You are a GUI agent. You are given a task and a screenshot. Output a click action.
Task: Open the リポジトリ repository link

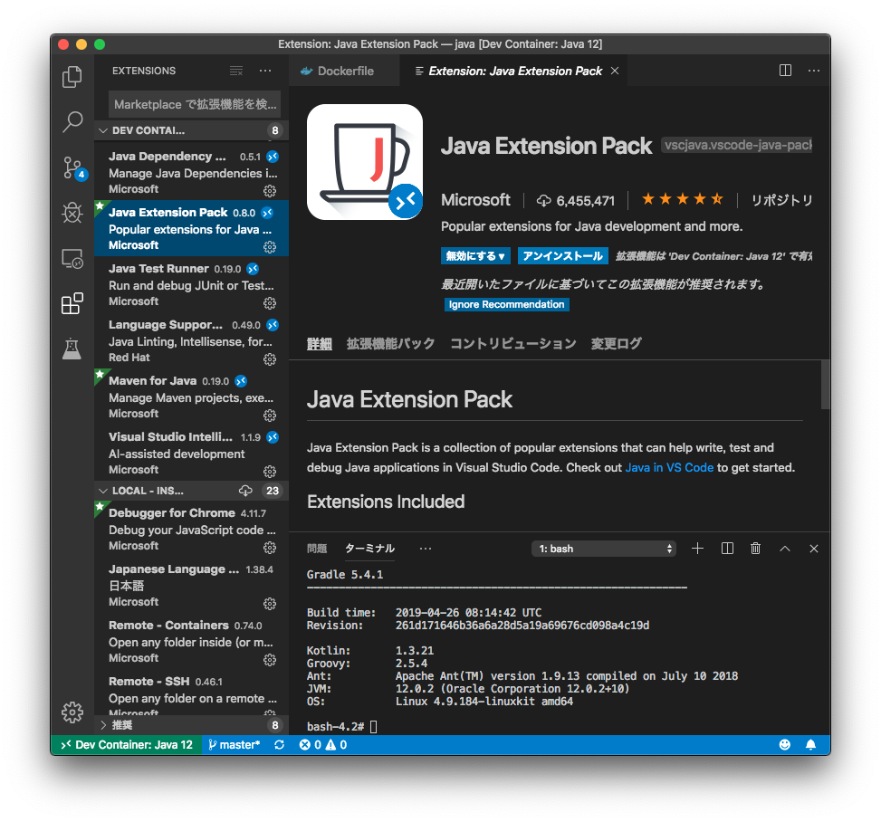pyautogui.click(x=781, y=200)
